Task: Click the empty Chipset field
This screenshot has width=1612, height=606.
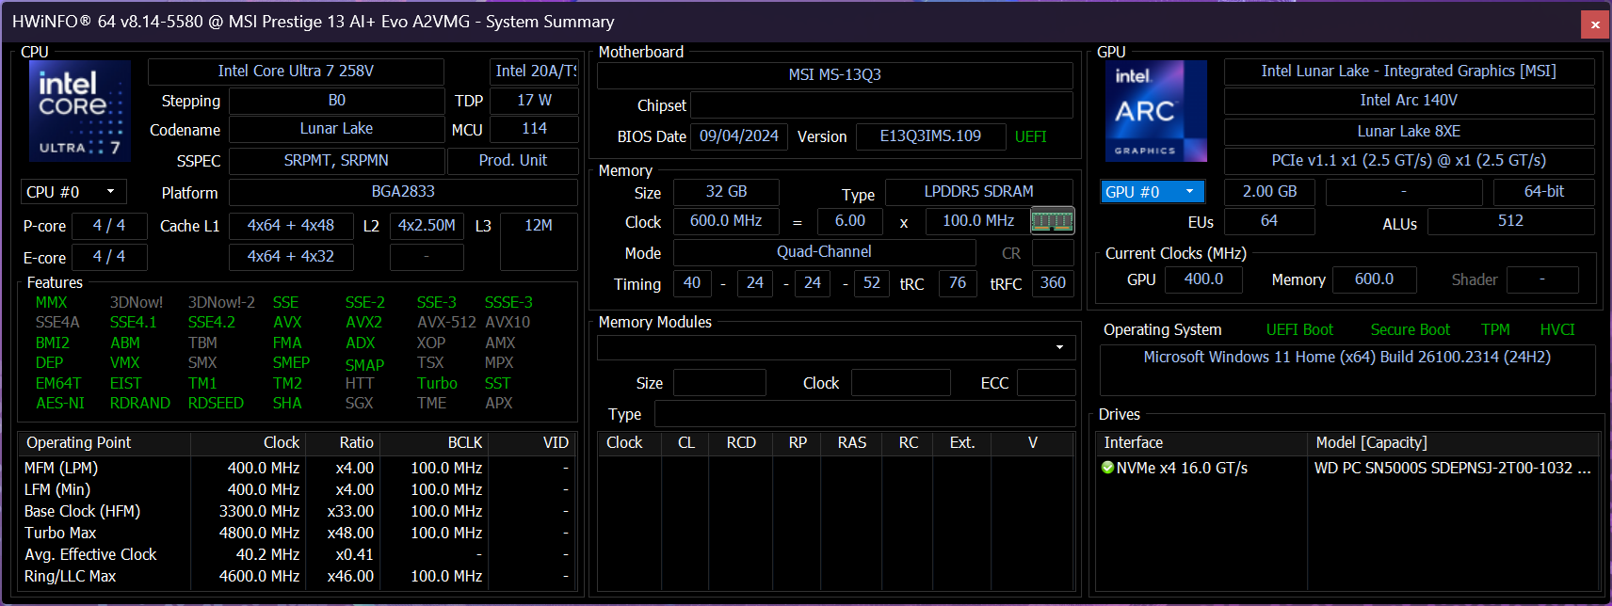Action: point(882,105)
